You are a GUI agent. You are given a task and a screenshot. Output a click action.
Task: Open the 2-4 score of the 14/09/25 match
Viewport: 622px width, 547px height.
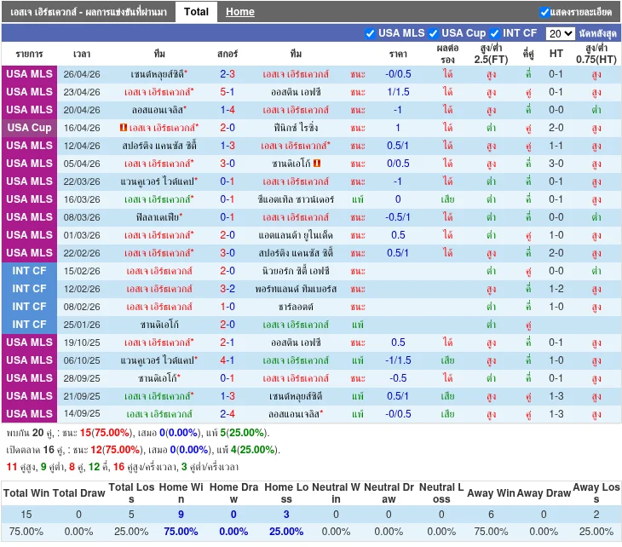227,414
